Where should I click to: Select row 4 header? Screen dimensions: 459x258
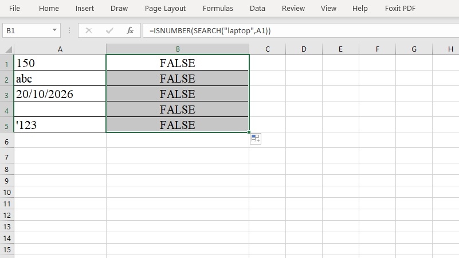[7, 110]
